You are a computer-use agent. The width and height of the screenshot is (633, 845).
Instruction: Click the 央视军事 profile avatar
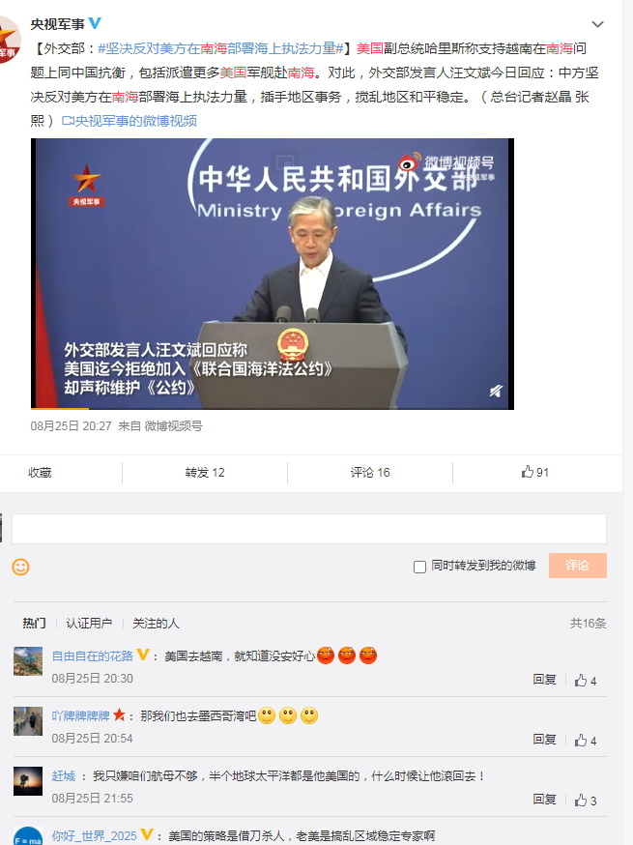click(9, 40)
